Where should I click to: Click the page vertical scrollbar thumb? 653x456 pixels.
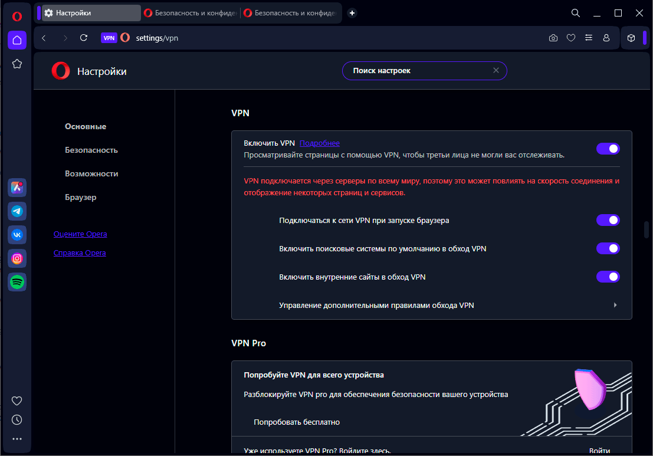pyautogui.click(x=647, y=229)
